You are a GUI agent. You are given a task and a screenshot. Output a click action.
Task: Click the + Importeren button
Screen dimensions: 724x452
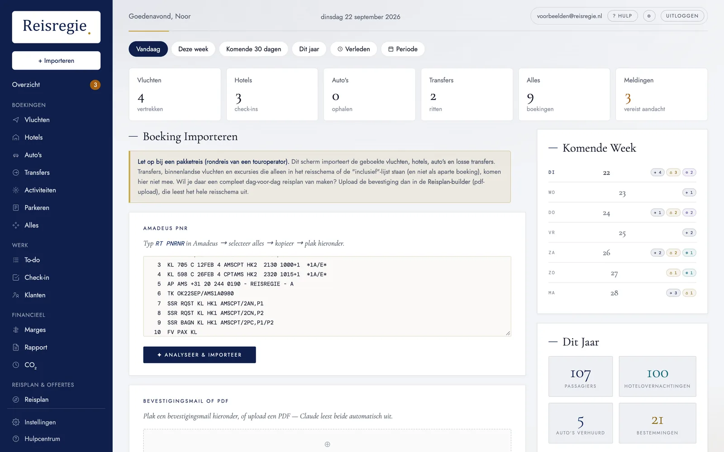click(56, 61)
